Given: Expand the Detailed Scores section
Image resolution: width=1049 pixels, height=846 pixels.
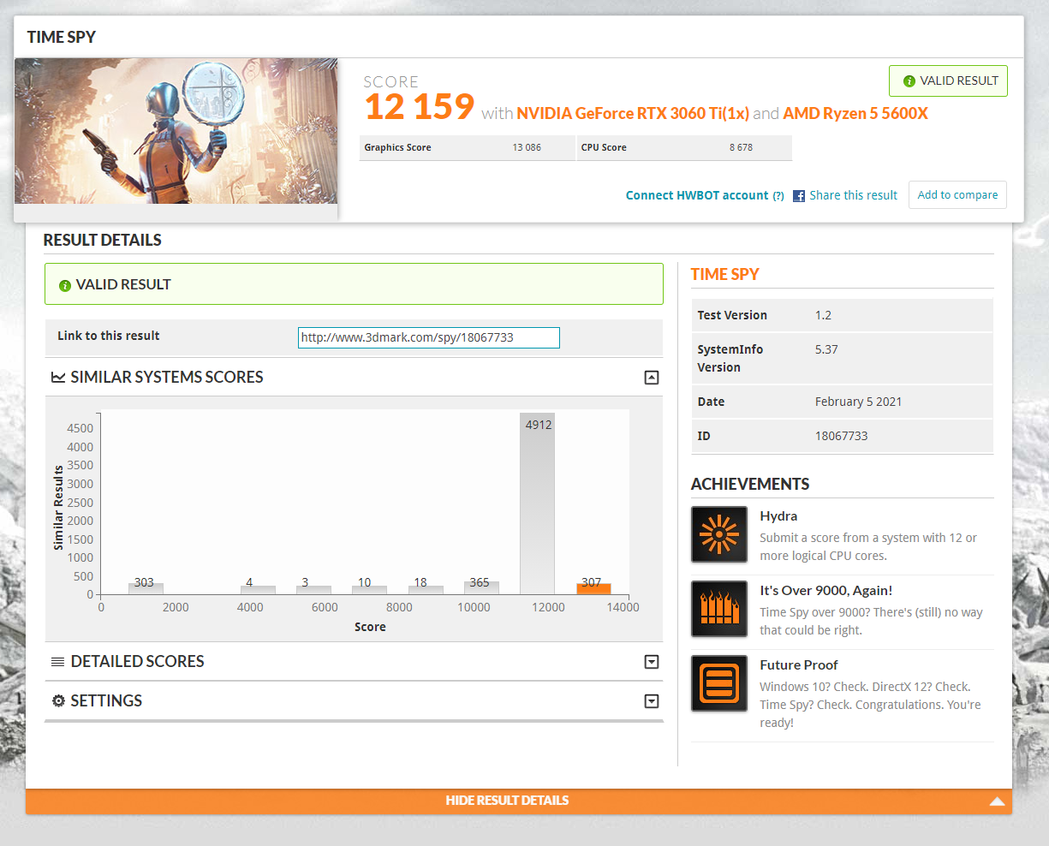Looking at the screenshot, I should 652,662.
